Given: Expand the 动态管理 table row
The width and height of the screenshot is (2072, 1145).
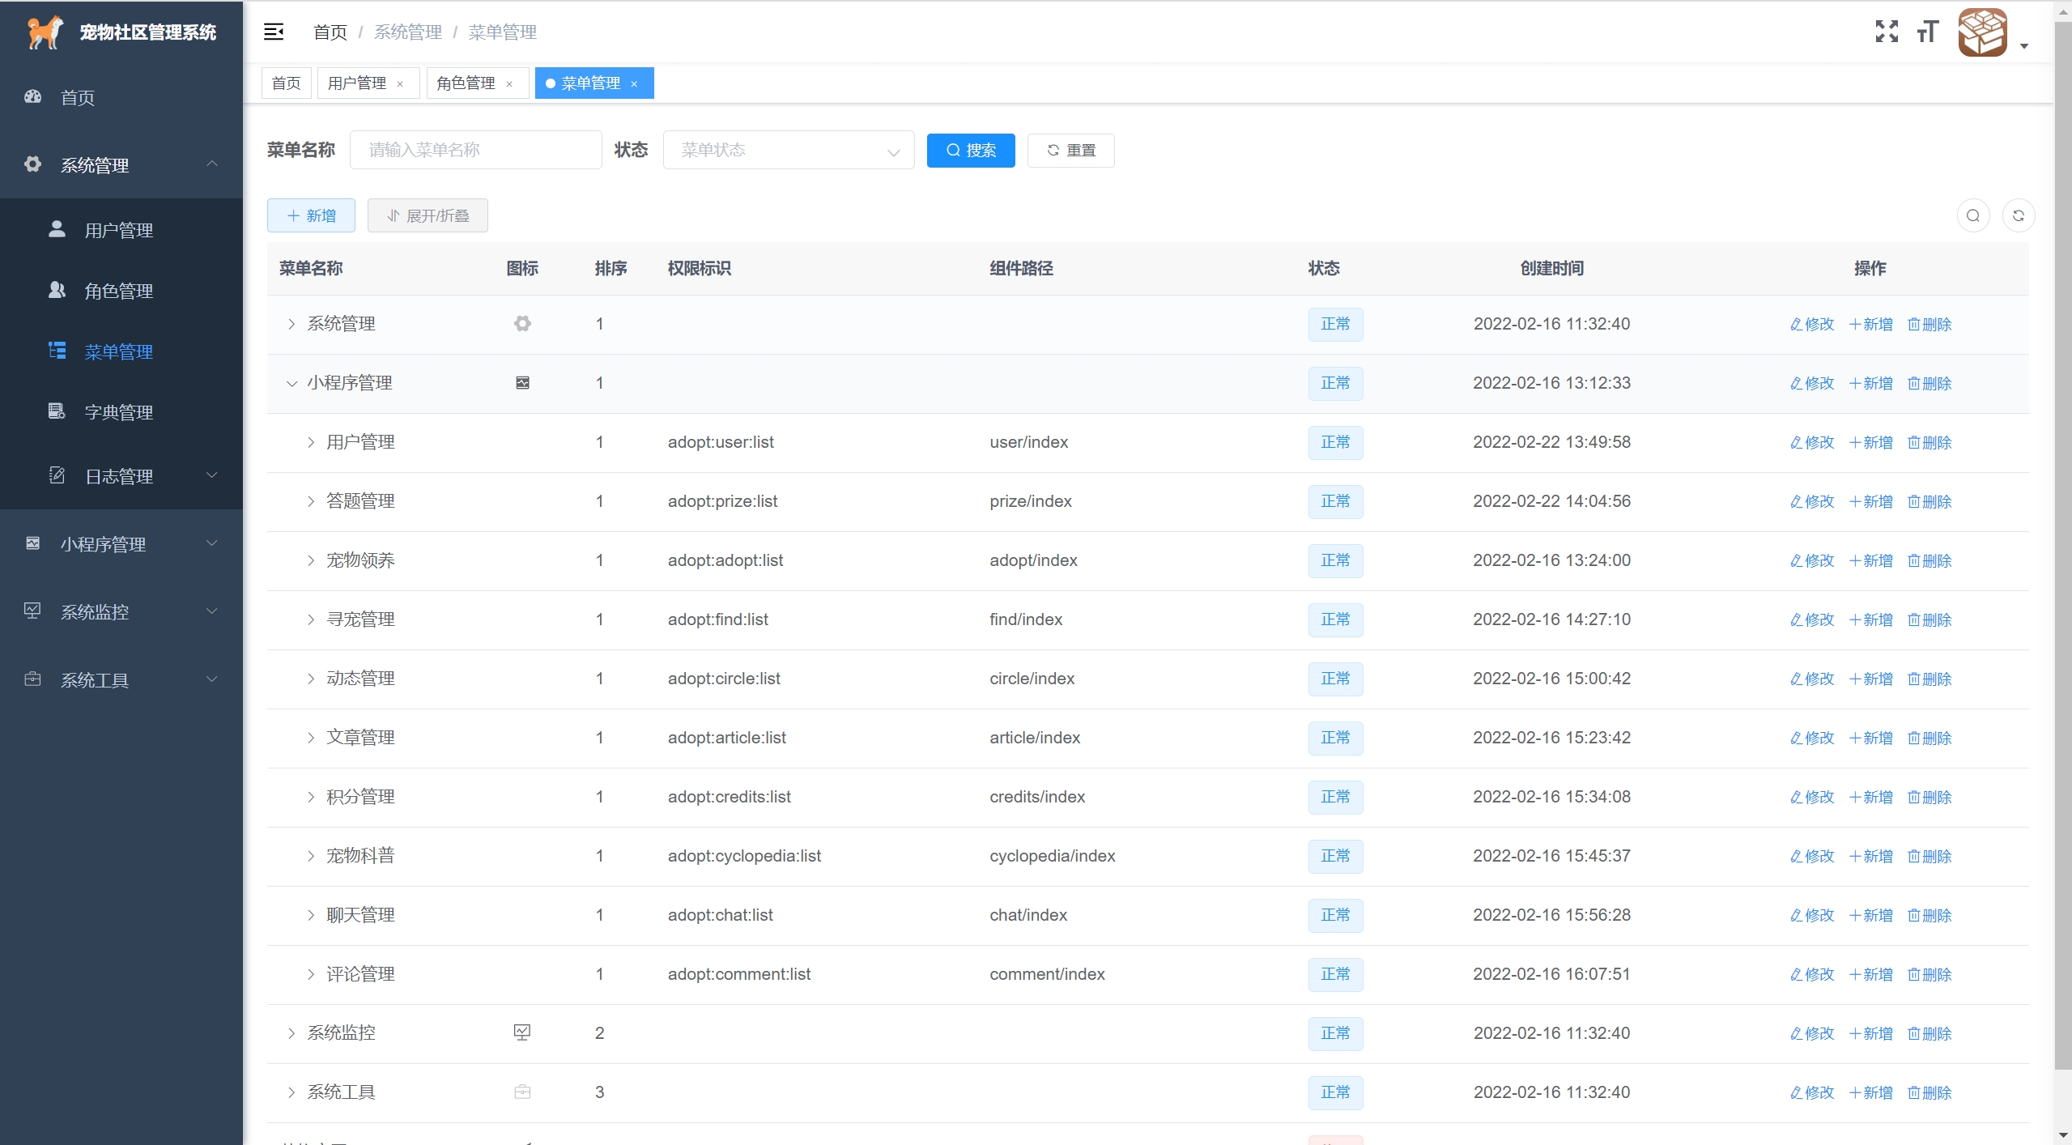Looking at the screenshot, I should [311, 679].
